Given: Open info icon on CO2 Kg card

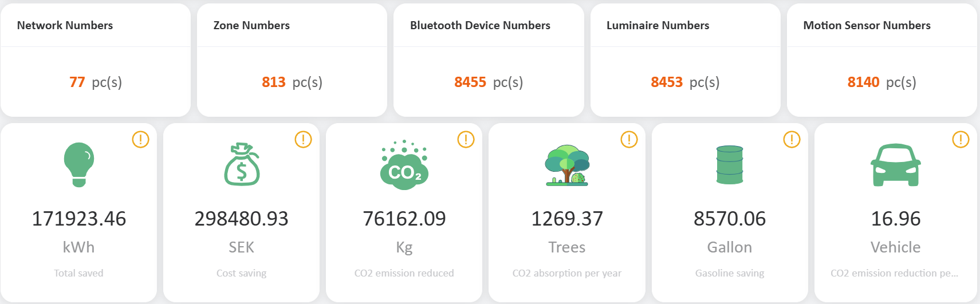Looking at the screenshot, I should pos(466,139).
